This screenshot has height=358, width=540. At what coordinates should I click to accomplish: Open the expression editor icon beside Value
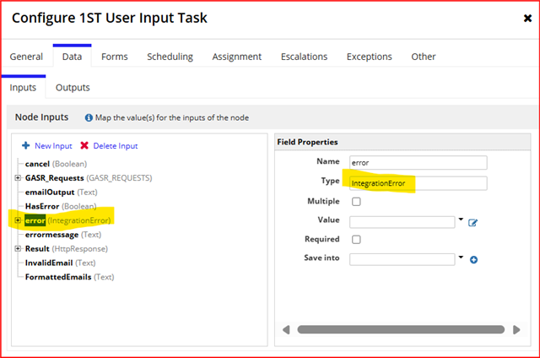click(x=472, y=223)
